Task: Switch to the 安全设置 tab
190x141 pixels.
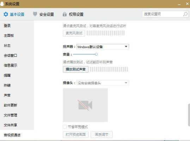Action: [x=43, y=14]
